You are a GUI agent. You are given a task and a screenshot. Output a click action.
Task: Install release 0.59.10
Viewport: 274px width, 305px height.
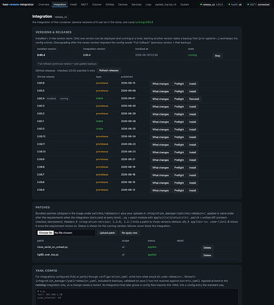point(192,152)
